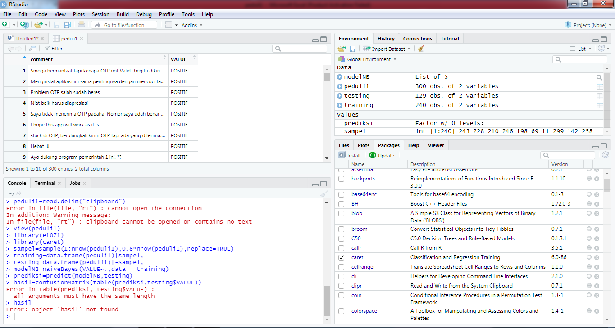Close the Terminal tab
Screen dimensions: 615x328
point(59,183)
